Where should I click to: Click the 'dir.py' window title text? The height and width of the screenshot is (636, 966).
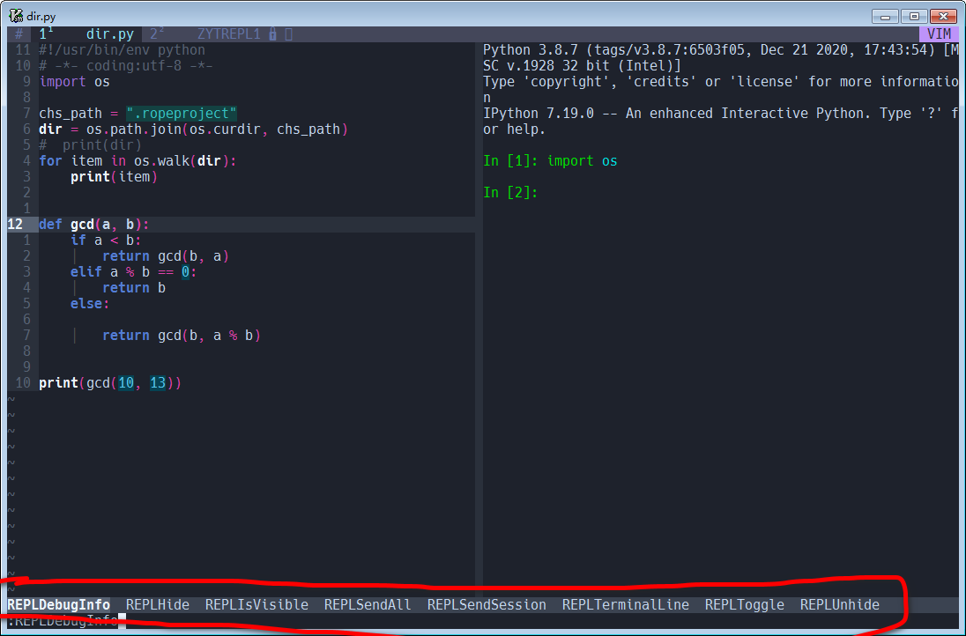click(41, 17)
